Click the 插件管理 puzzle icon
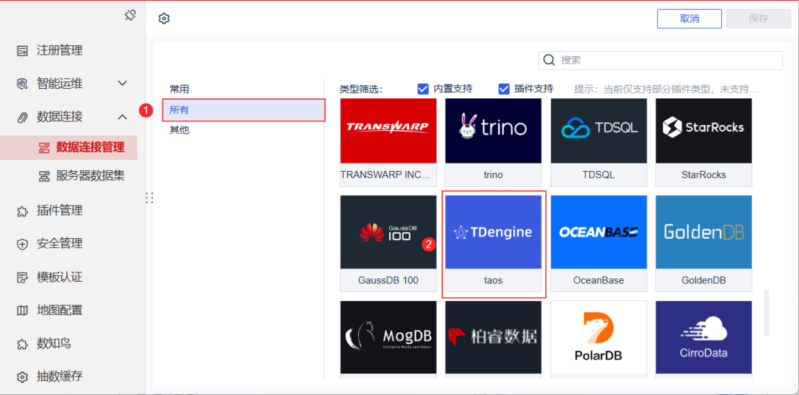Image resolution: width=799 pixels, height=395 pixels. [22, 211]
